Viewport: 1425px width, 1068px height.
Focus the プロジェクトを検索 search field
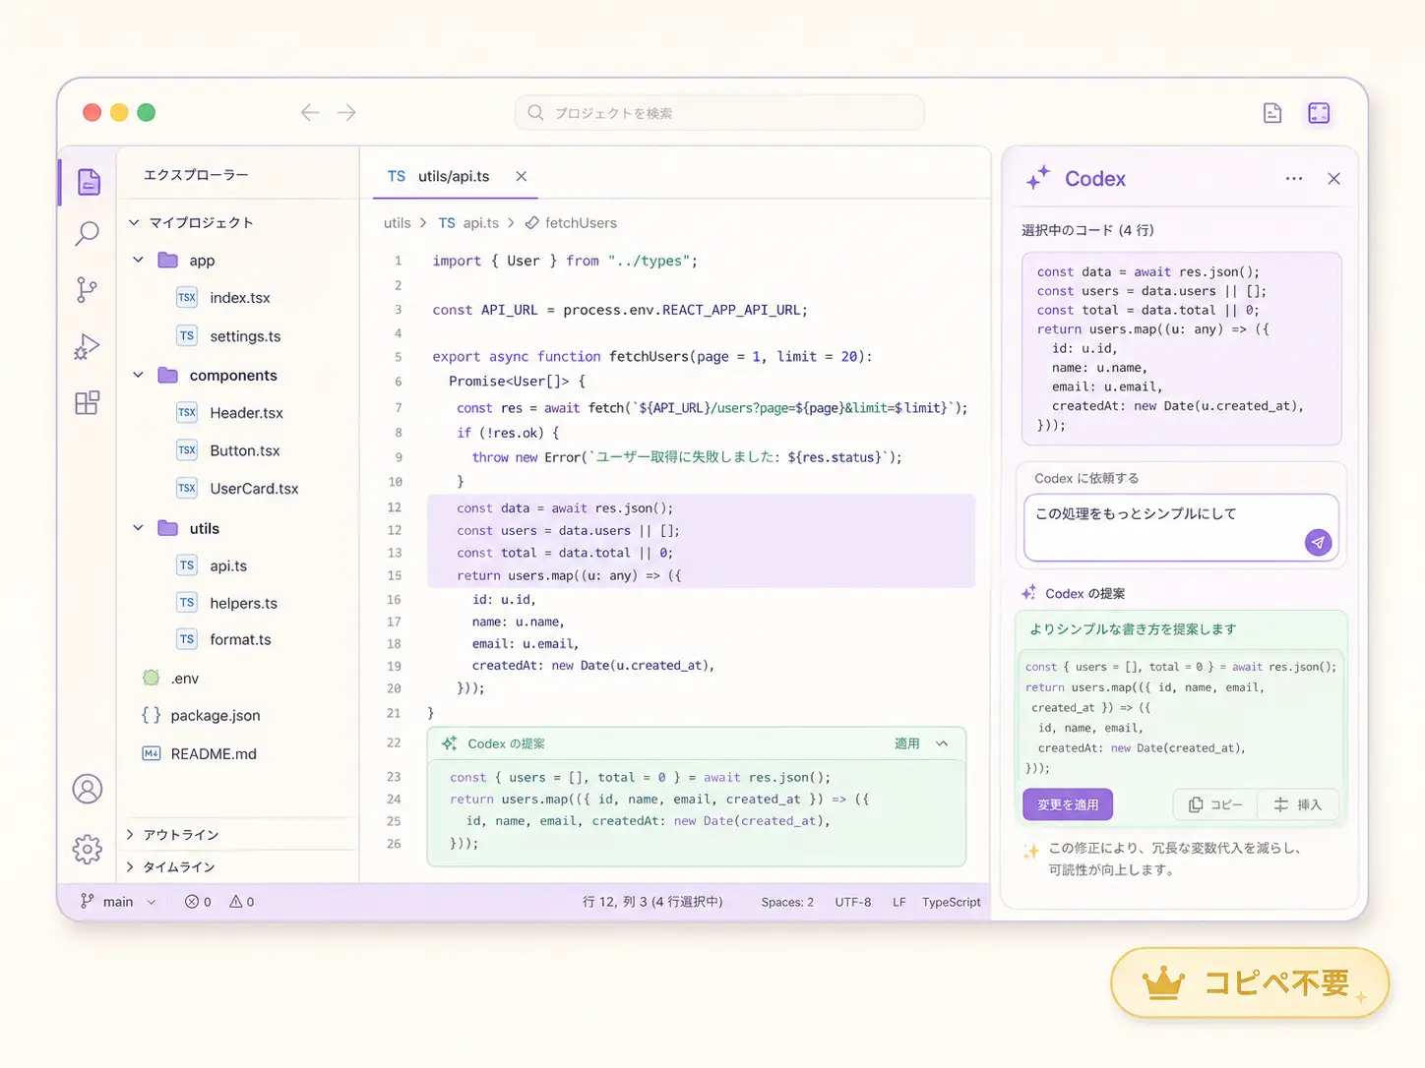coord(719,113)
